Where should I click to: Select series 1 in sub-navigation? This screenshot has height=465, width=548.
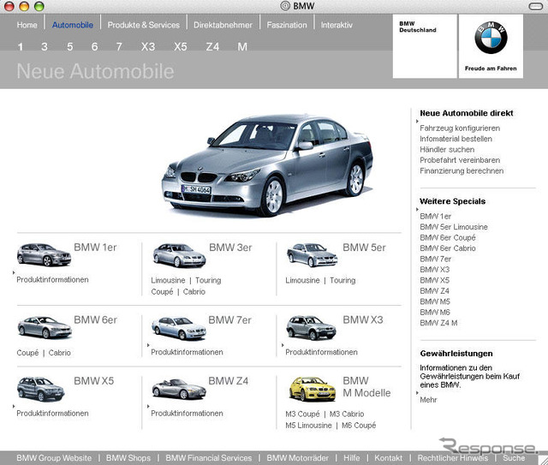tap(21, 46)
